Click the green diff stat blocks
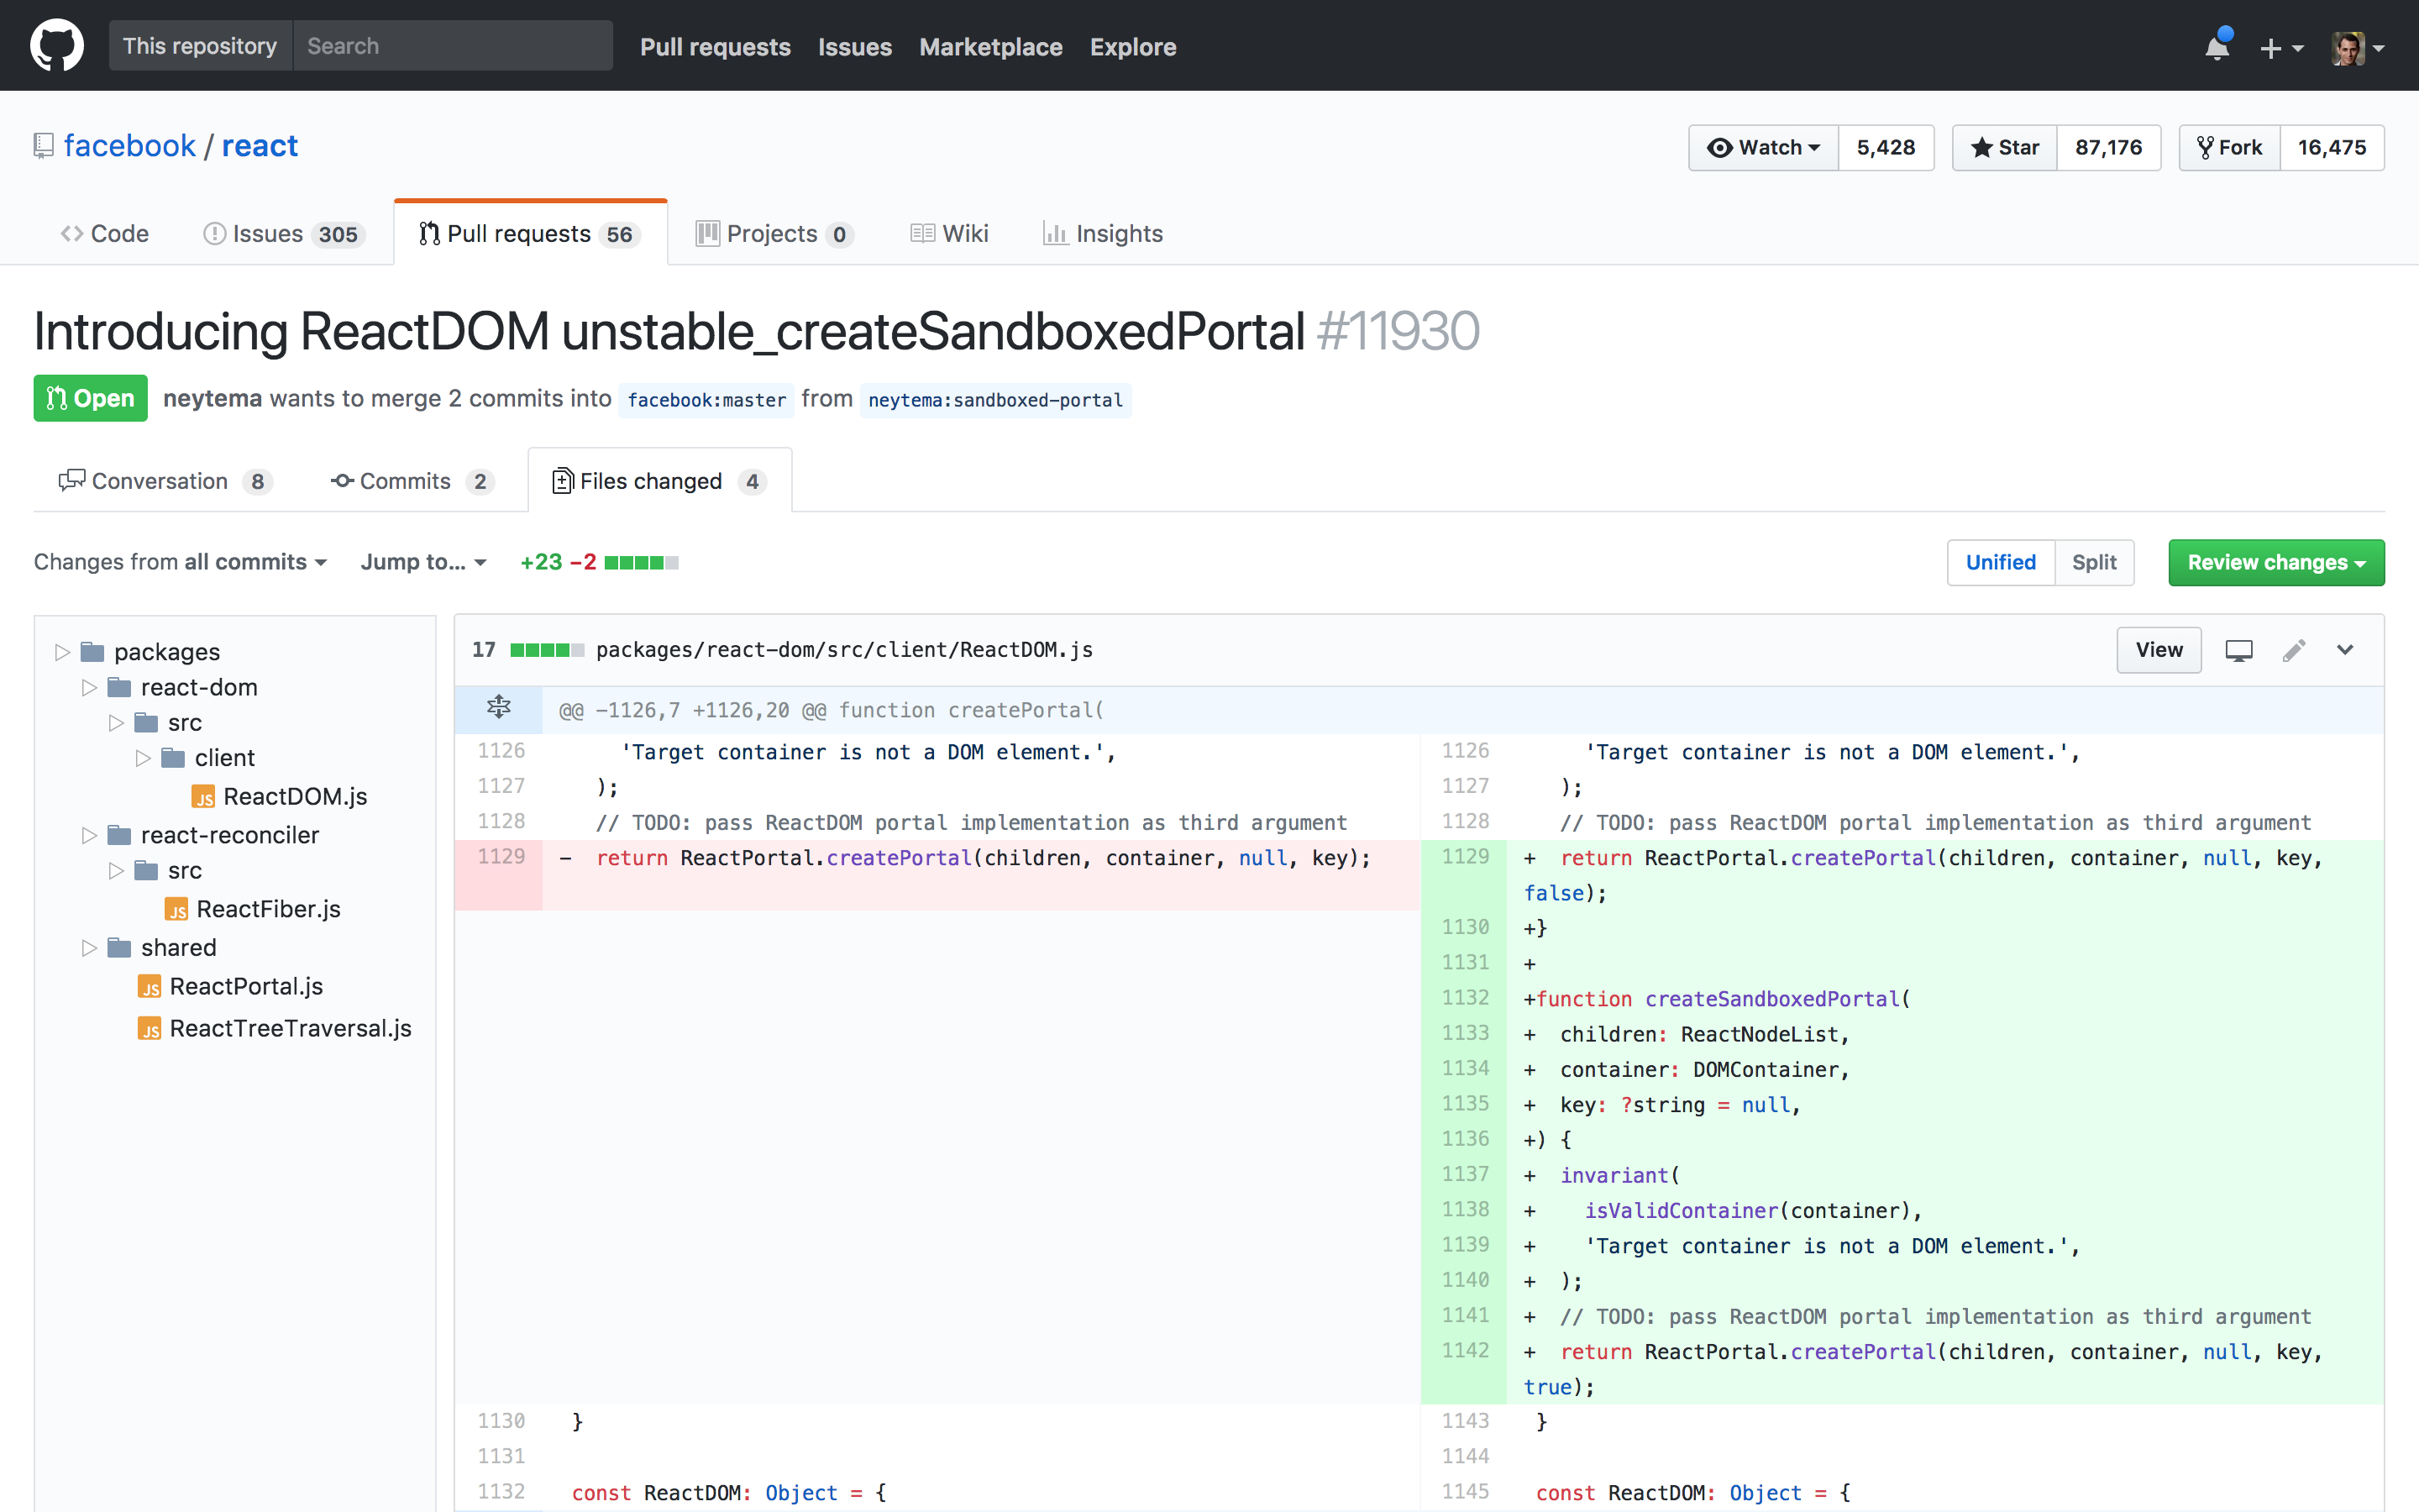The image size is (2419, 1512). [x=632, y=561]
